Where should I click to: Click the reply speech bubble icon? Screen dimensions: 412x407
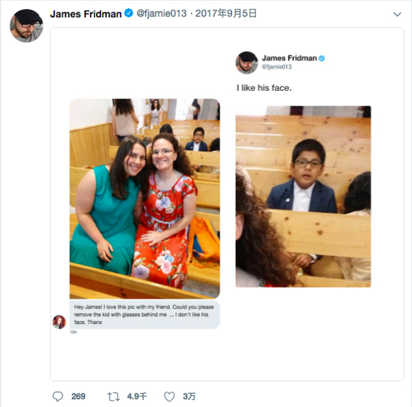(58, 396)
